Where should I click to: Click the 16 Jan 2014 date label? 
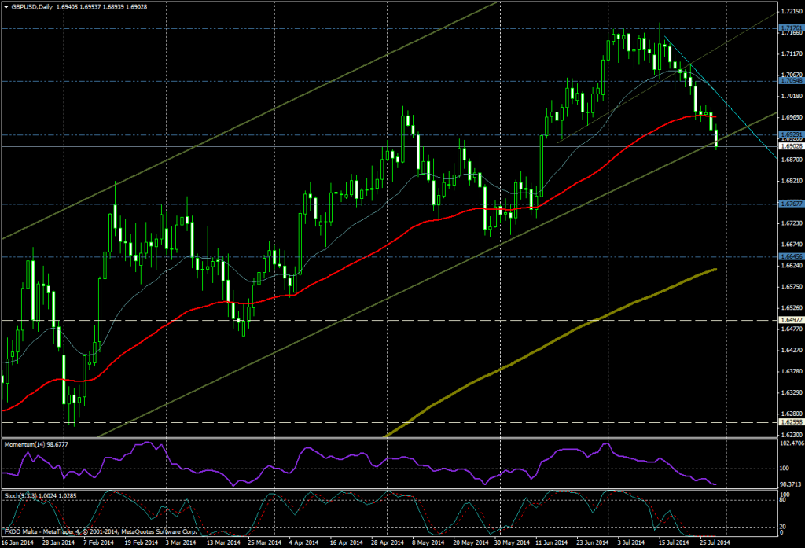click(16, 542)
